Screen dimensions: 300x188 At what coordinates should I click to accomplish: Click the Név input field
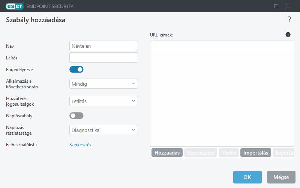pyautogui.click(x=103, y=46)
